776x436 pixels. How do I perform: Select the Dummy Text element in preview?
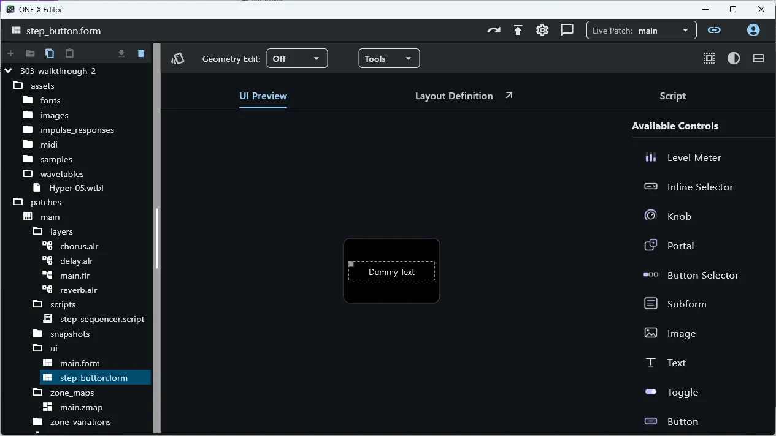point(391,271)
